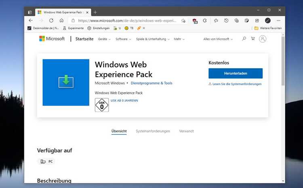The image size is (303, 188).
Task: Click the Herunterladen download button
Action: click(x=236, y=73)
